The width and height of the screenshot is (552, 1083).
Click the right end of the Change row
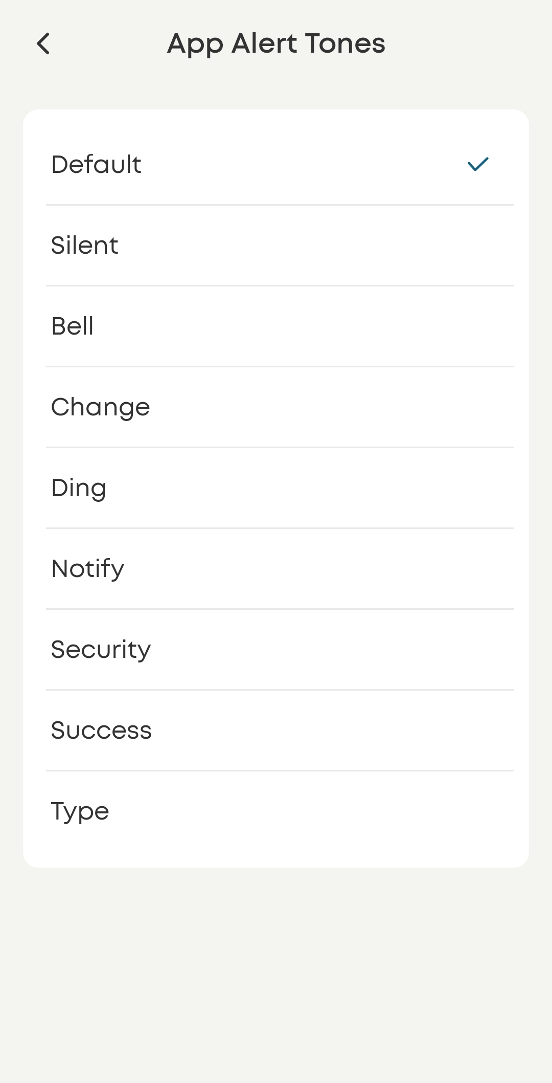pos(478,407)
